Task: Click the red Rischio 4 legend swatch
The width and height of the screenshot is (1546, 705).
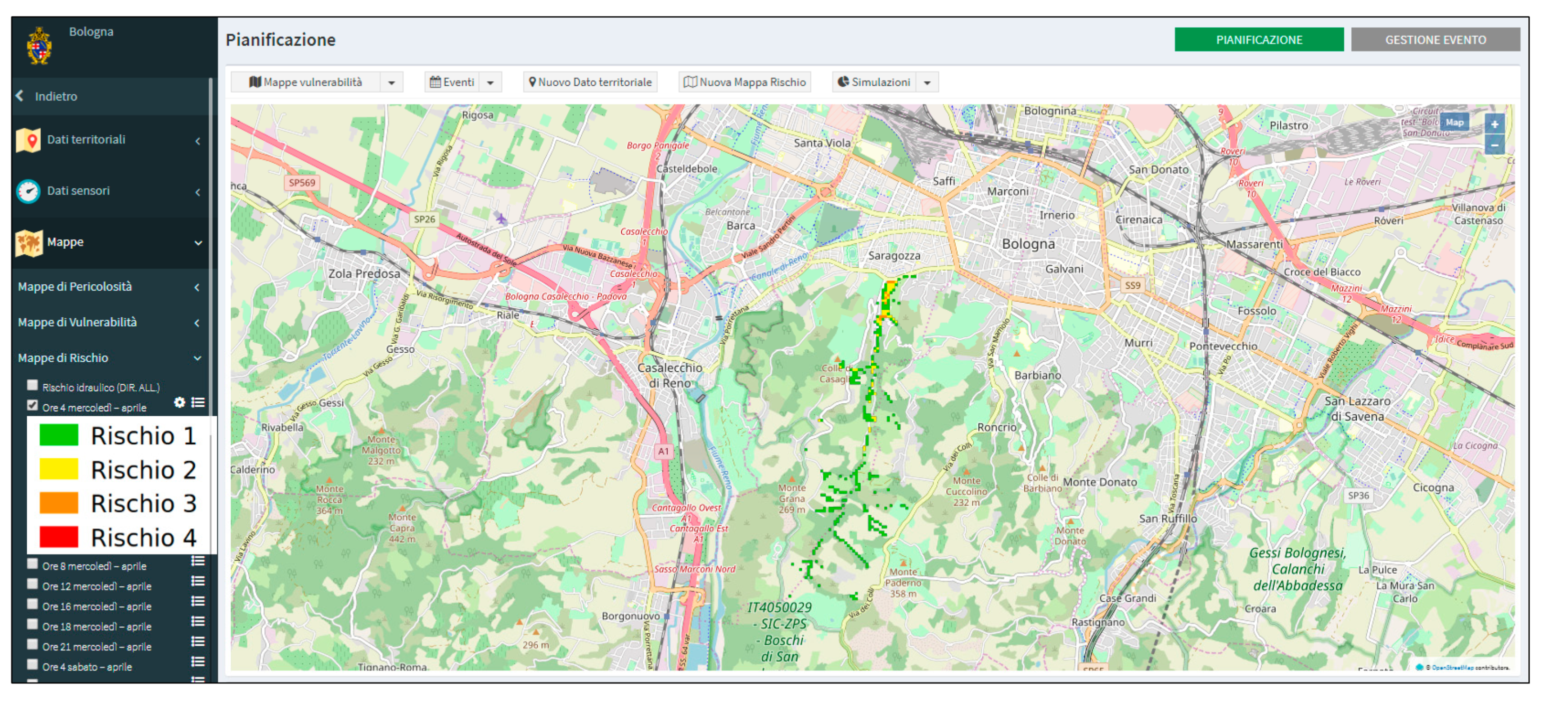Action: pyautogui.click(x=59, y=537)
